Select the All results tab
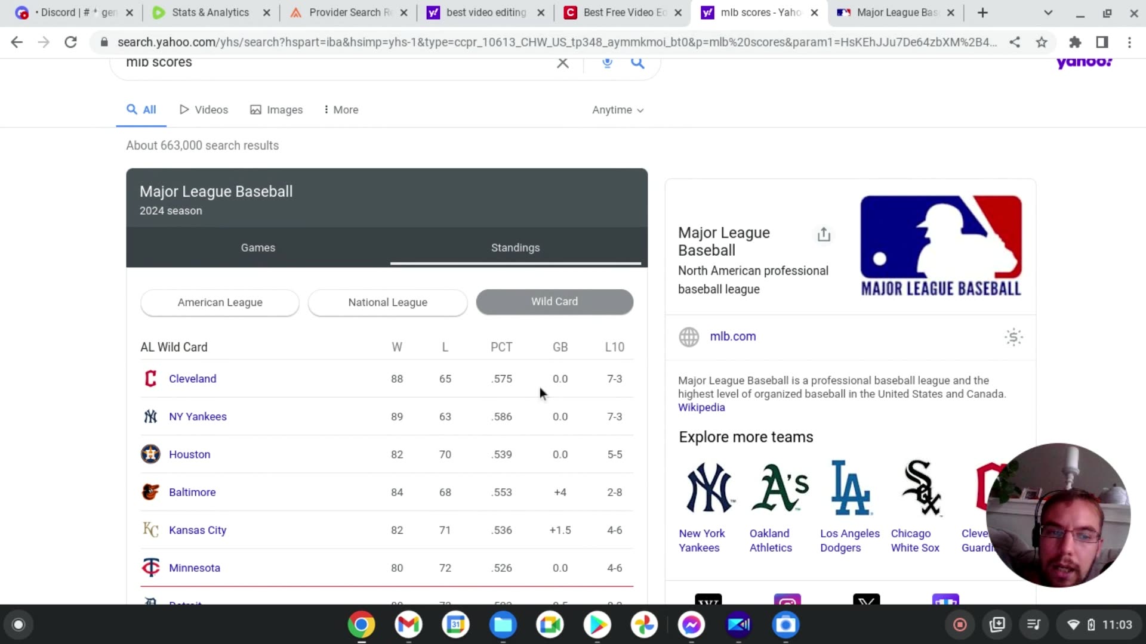 [141, 110]
